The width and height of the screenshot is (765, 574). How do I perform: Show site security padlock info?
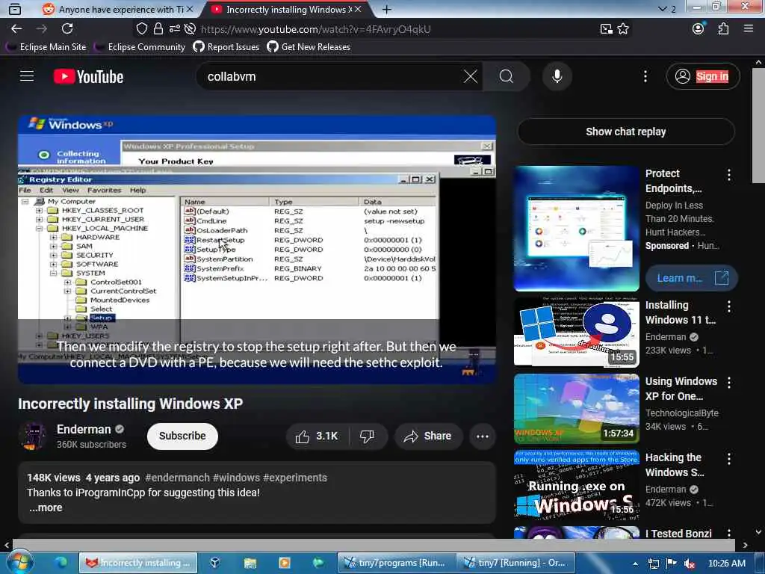coord(158,29)
